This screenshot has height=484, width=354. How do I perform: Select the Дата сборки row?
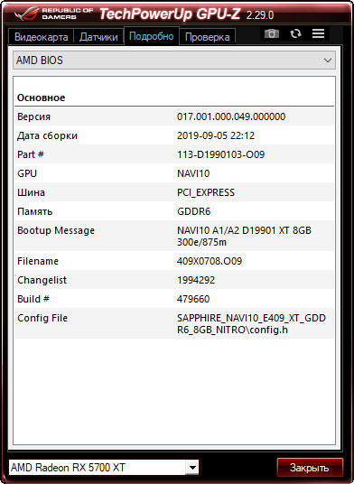coord(174,135)
